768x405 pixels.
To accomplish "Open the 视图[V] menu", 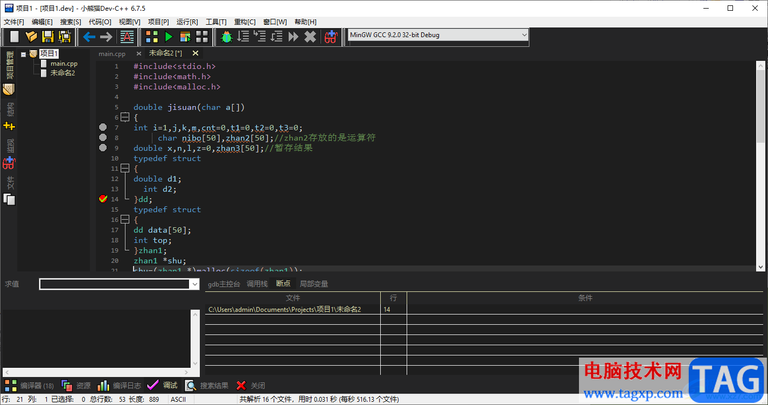I will (x=129, y=22).
